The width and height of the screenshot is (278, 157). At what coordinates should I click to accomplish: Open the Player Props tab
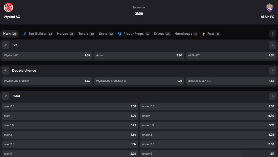(x=134, y=34)
